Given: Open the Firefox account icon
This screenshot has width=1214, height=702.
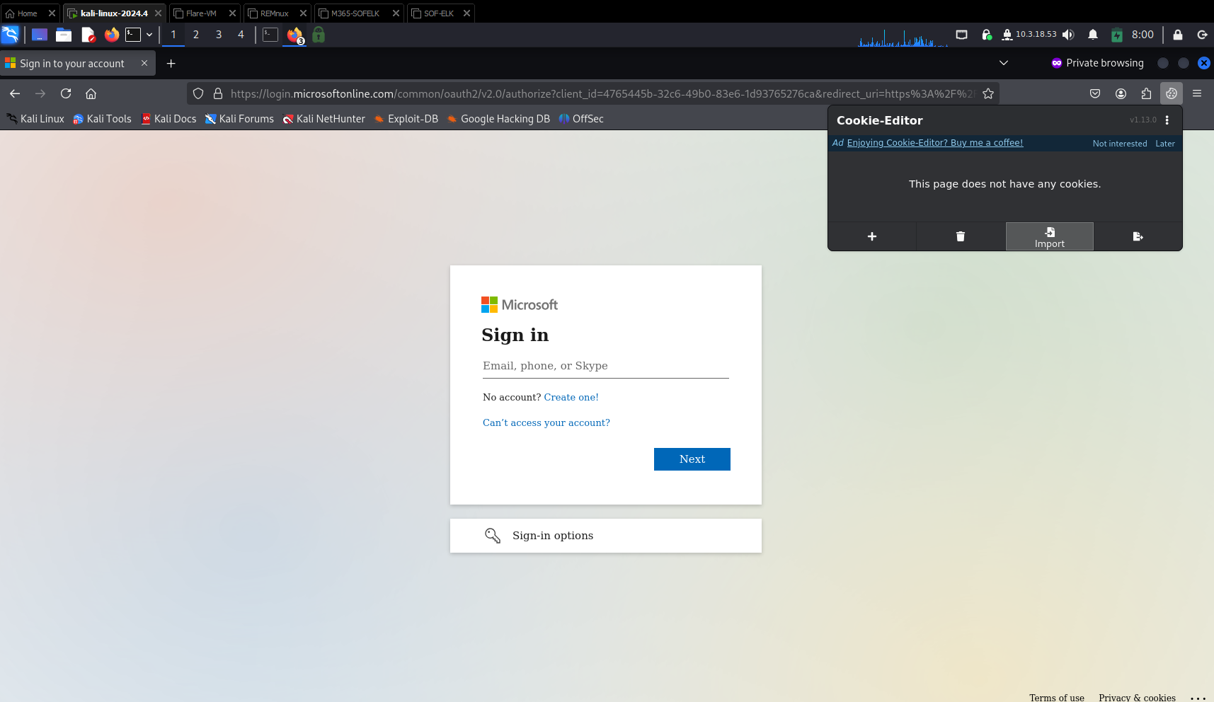Looking at the screenshot, I should [x=1120, y=93].
